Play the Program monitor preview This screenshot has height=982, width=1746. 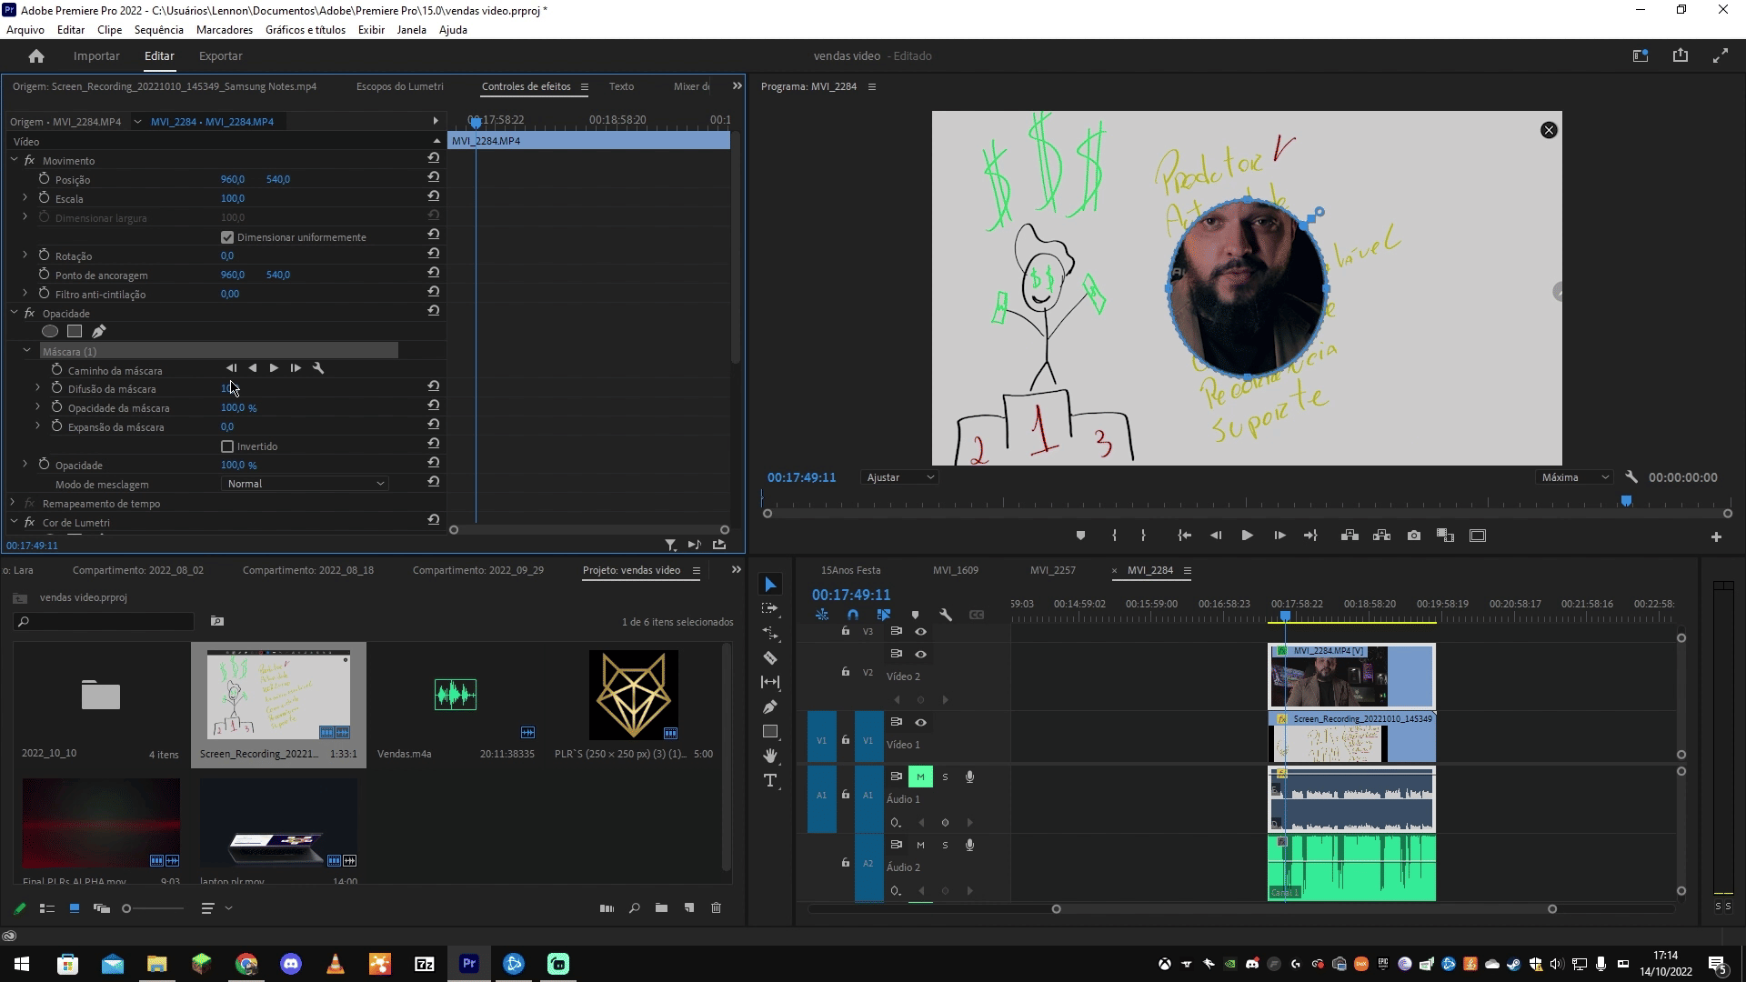[x=1247, y=536]
